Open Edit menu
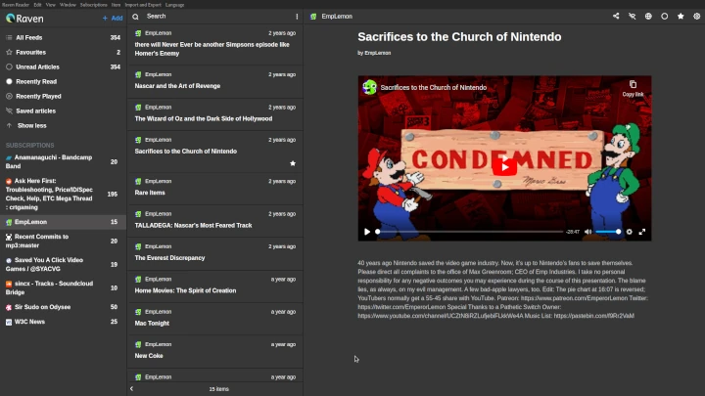 38,5
